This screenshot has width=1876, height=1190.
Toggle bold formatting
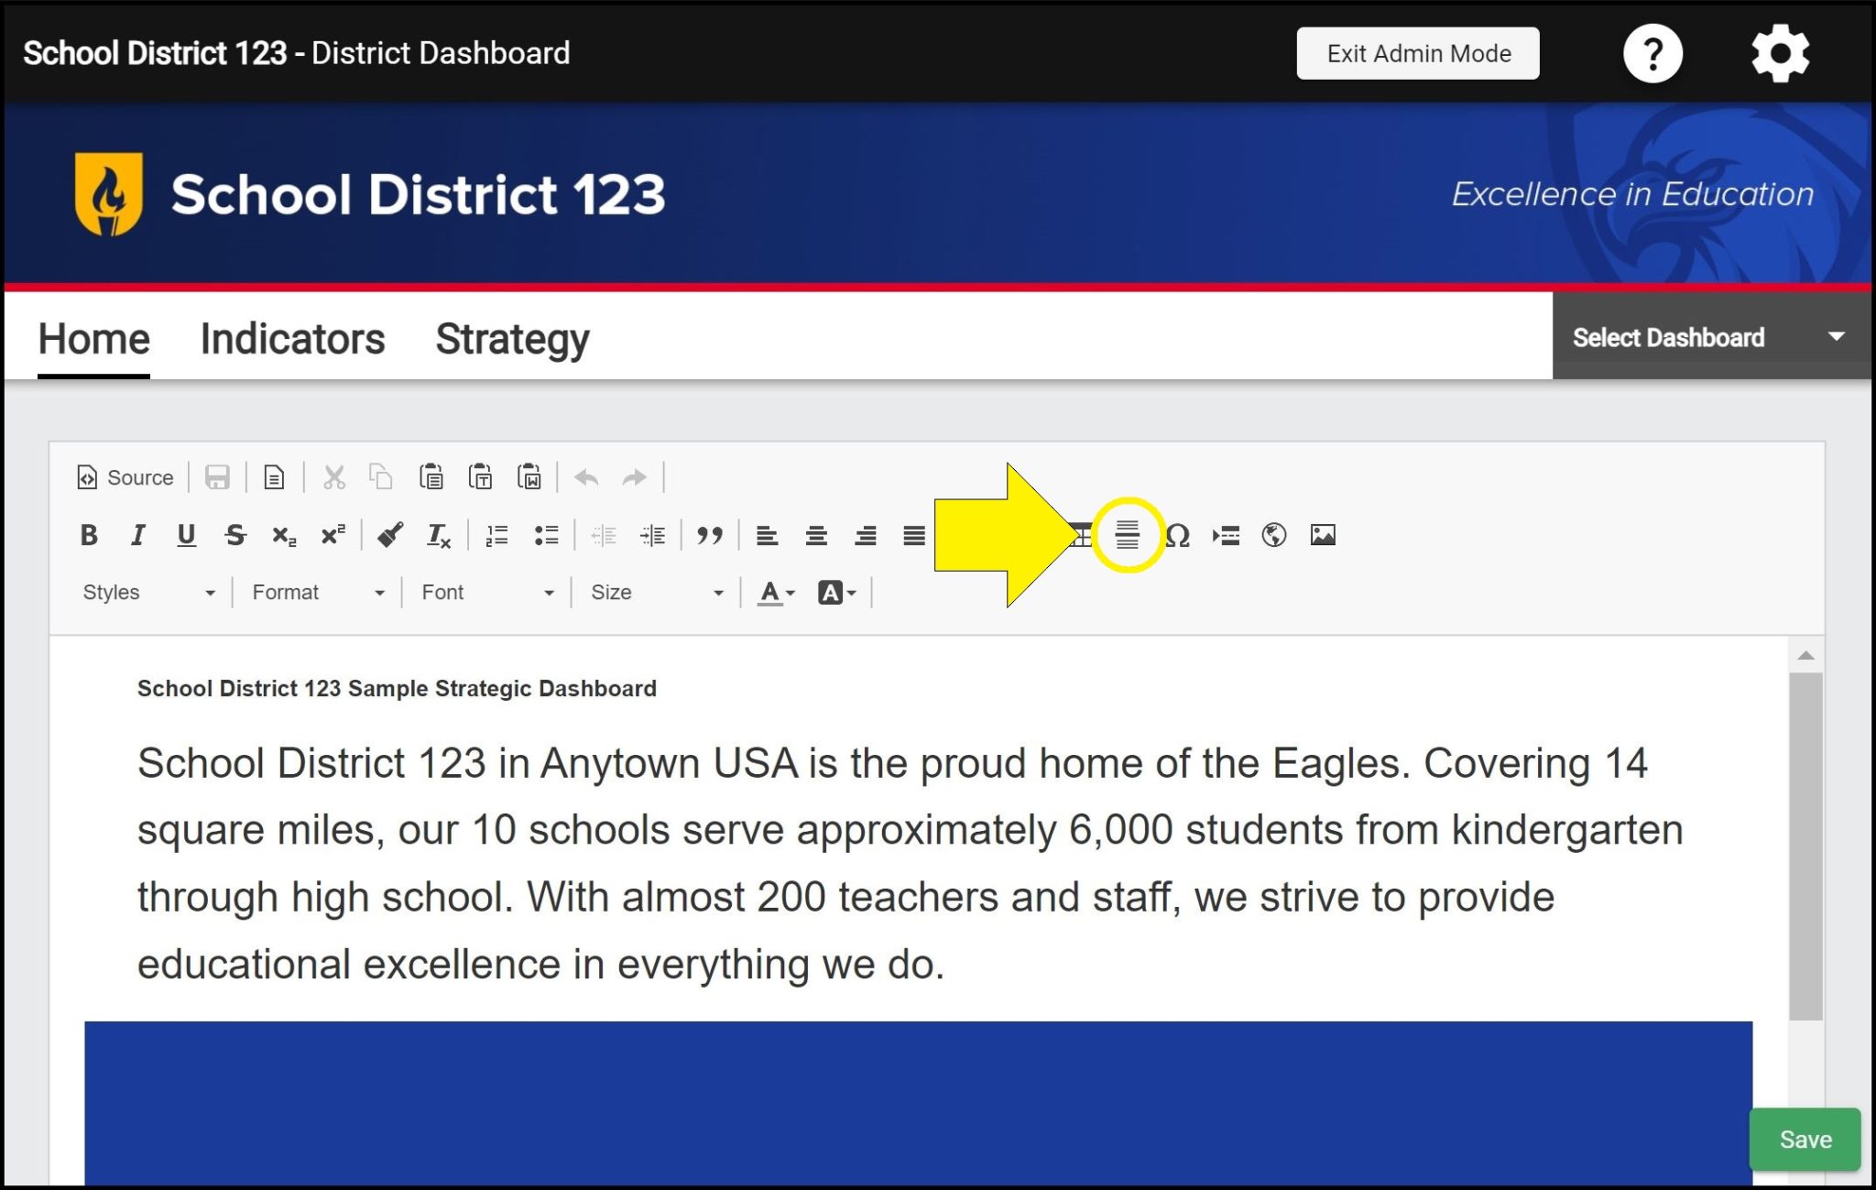pyautogui.click(x=89, y=536)
